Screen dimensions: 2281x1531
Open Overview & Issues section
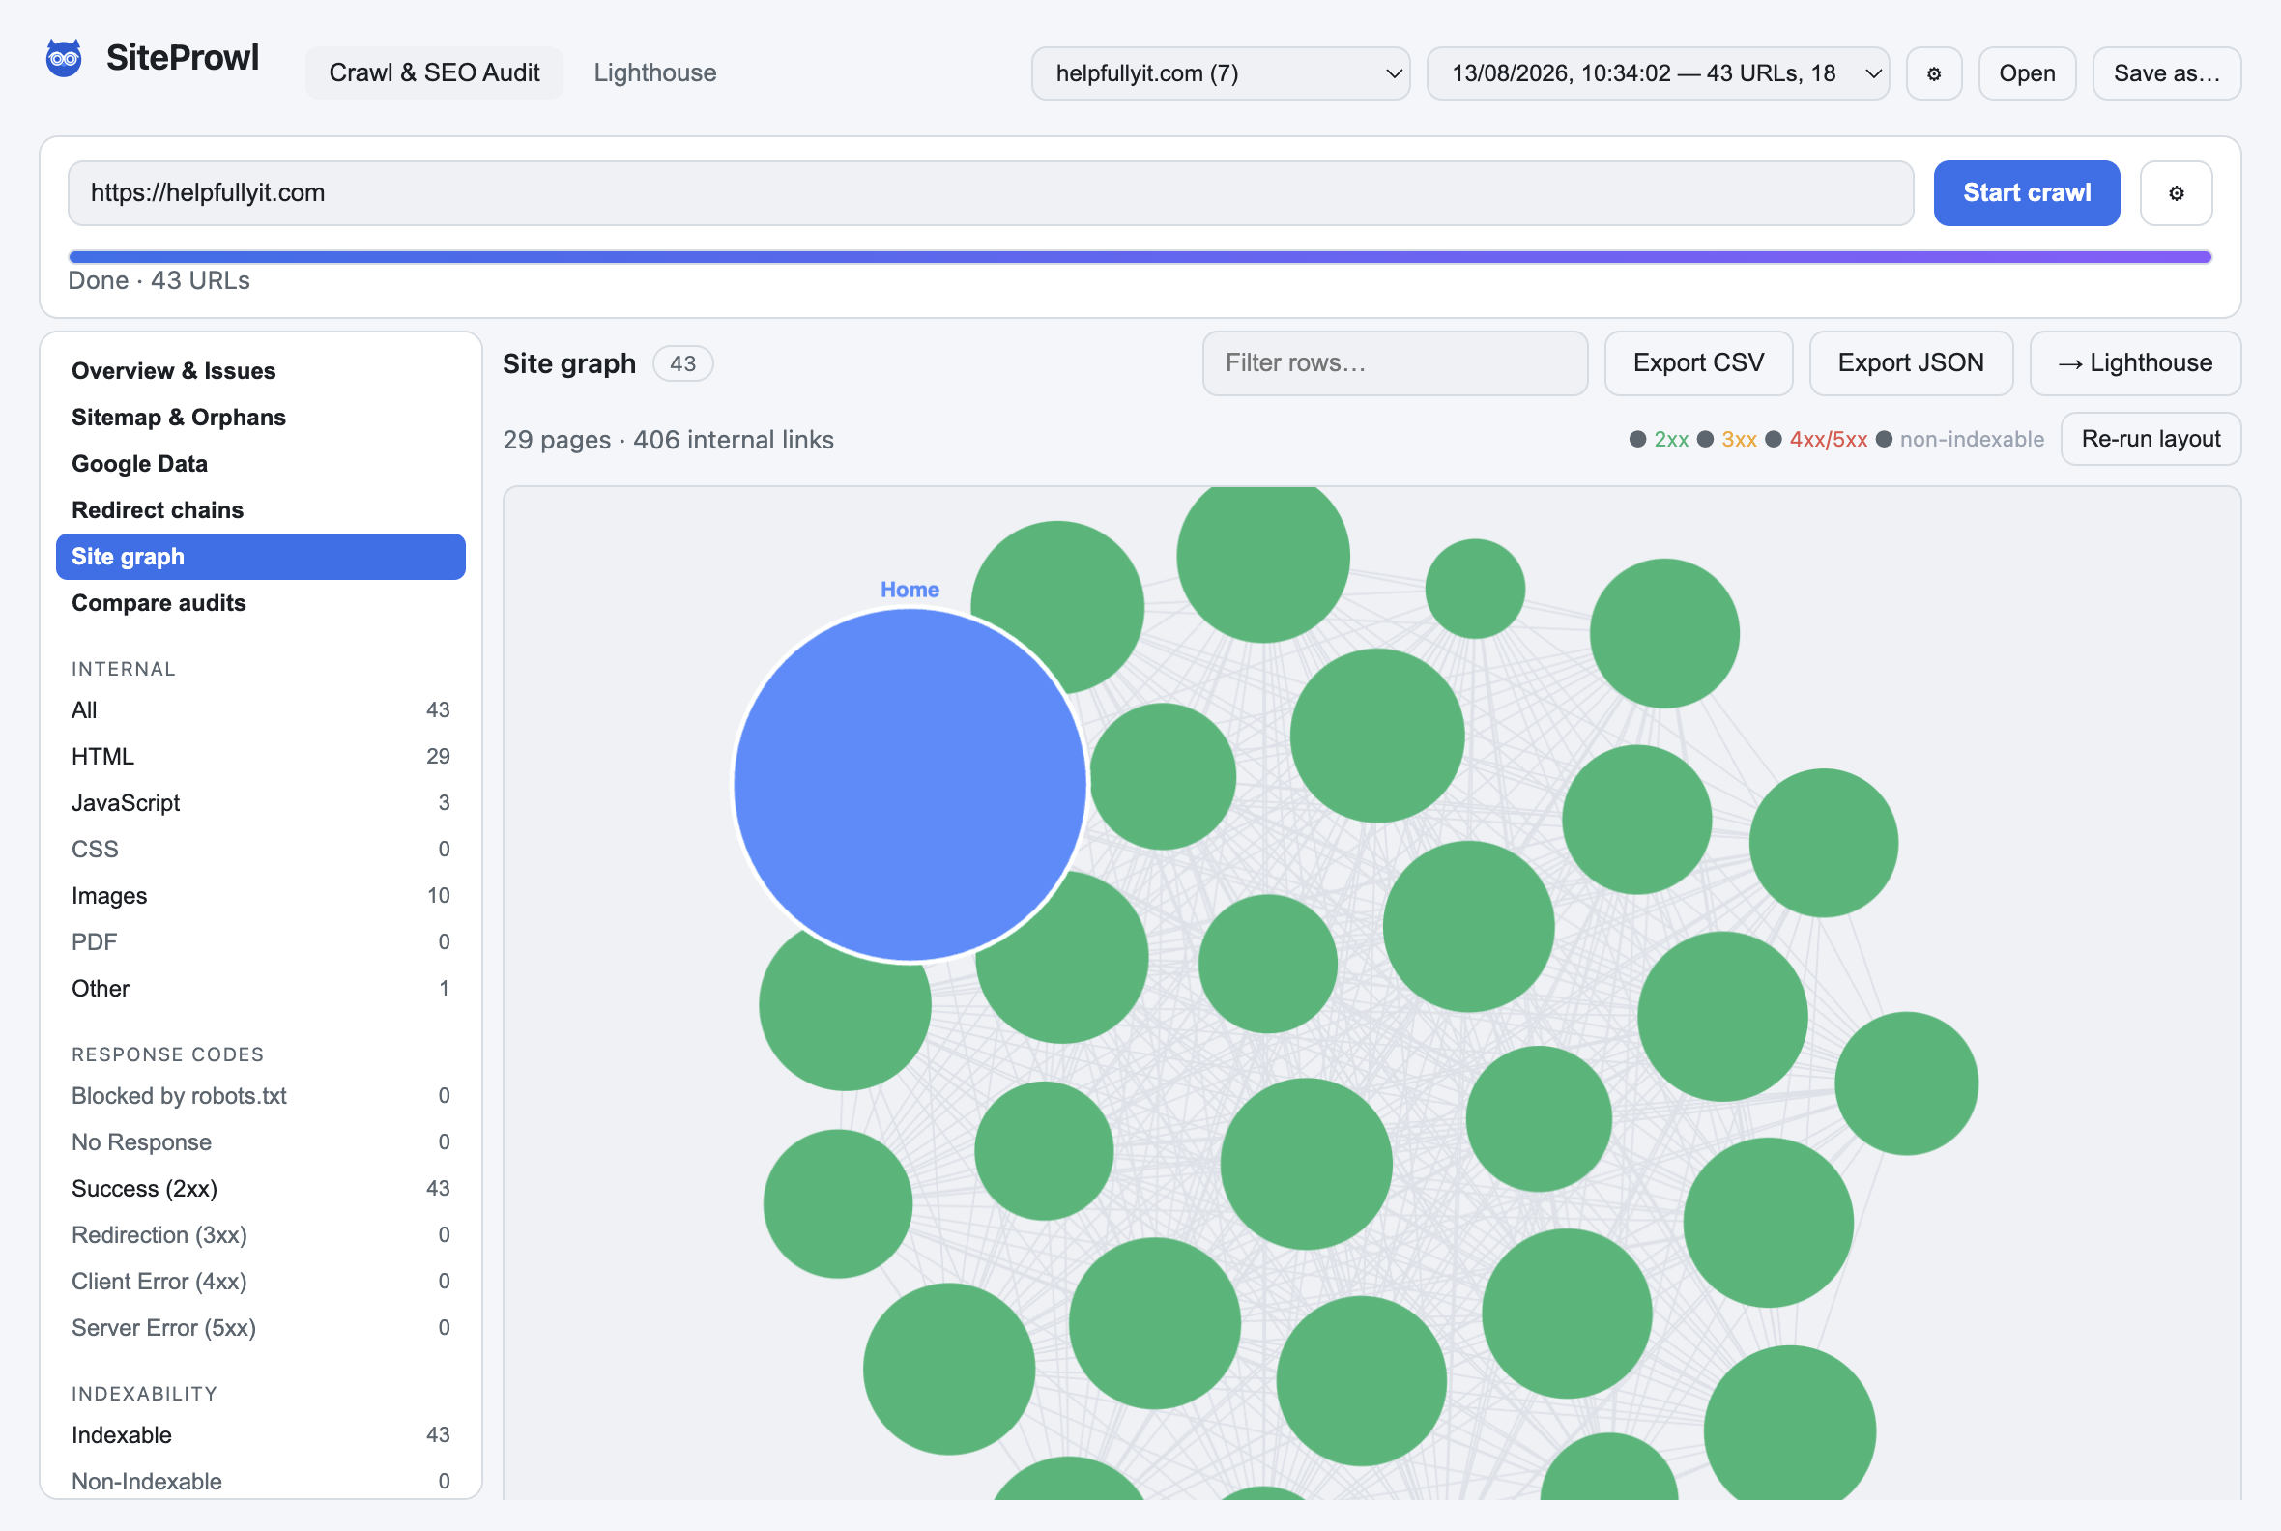coord(261,371)
